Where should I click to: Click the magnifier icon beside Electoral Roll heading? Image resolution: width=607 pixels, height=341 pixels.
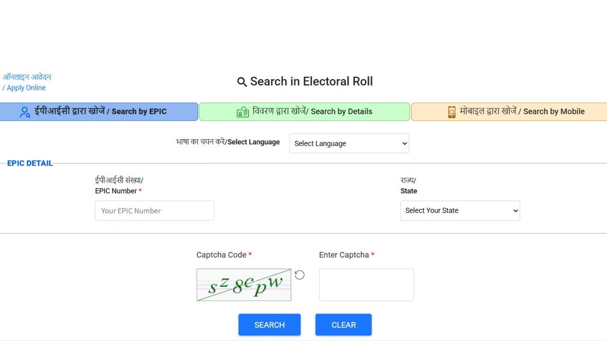coord(242,82)
